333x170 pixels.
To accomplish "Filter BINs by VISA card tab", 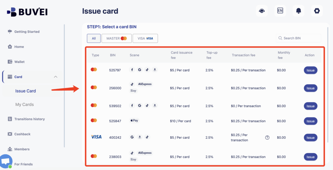I will [145, 38].
